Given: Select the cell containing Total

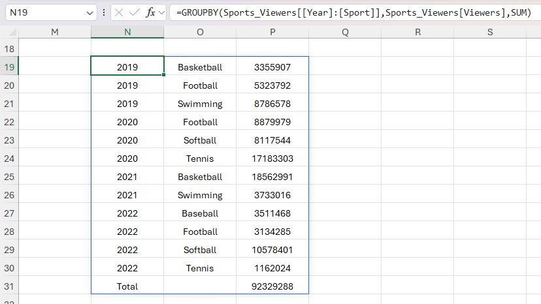Looking at the screenshot, I should [127, 286].
